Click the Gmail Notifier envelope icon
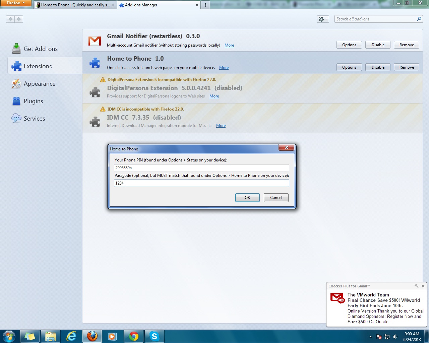 pos(95,41)
